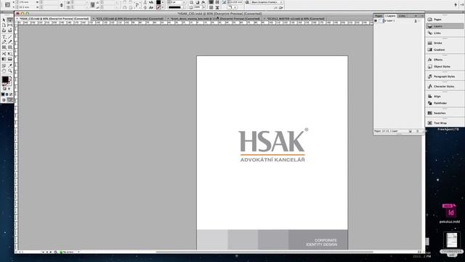Viewport: 465px width, 262px height.
Task: Select the Selection (arrow) tool
Action: [4, 20]
